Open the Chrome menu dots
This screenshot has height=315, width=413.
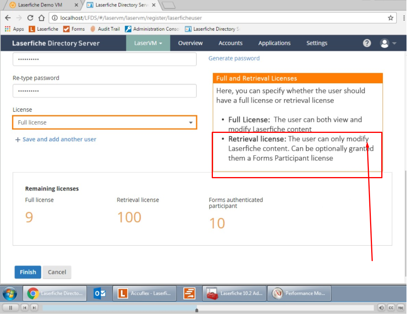[404, 18]
